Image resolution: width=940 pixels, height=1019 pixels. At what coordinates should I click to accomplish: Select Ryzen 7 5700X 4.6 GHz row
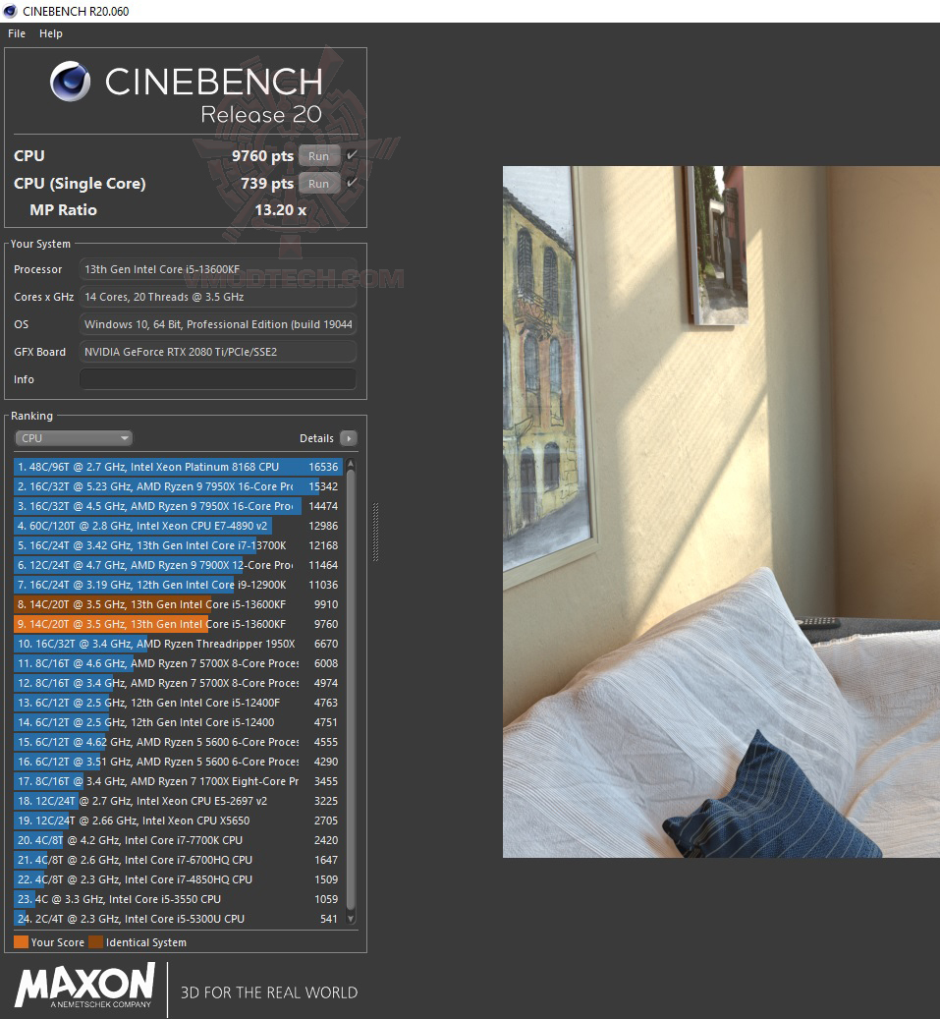click(178, 663)
